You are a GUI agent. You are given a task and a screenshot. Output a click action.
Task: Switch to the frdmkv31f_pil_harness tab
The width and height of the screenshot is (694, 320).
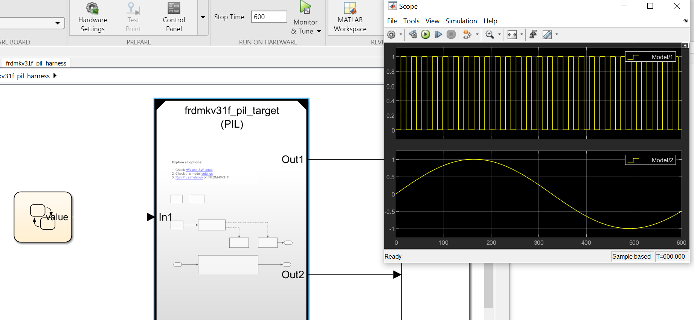point(36,63)
